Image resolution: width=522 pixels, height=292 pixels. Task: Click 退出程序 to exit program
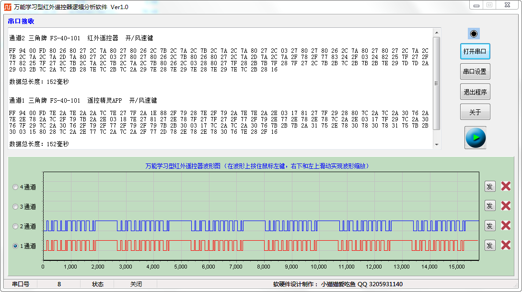coord(475,92)
